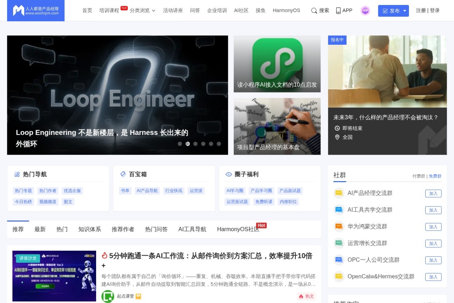Click the 热门导航 grid icon
Image resolution: width=454 pixels, height=303 pixels.
(17, 174)
